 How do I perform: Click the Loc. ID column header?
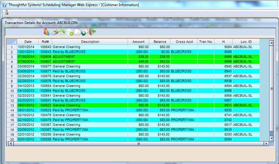(246, 42)
